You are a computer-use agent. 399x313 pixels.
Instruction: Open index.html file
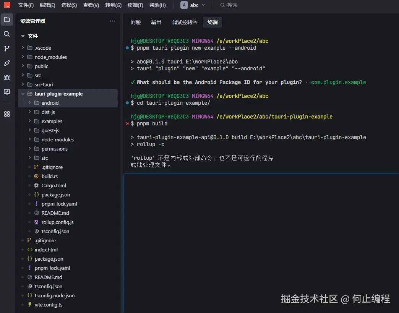click(68, 250)
